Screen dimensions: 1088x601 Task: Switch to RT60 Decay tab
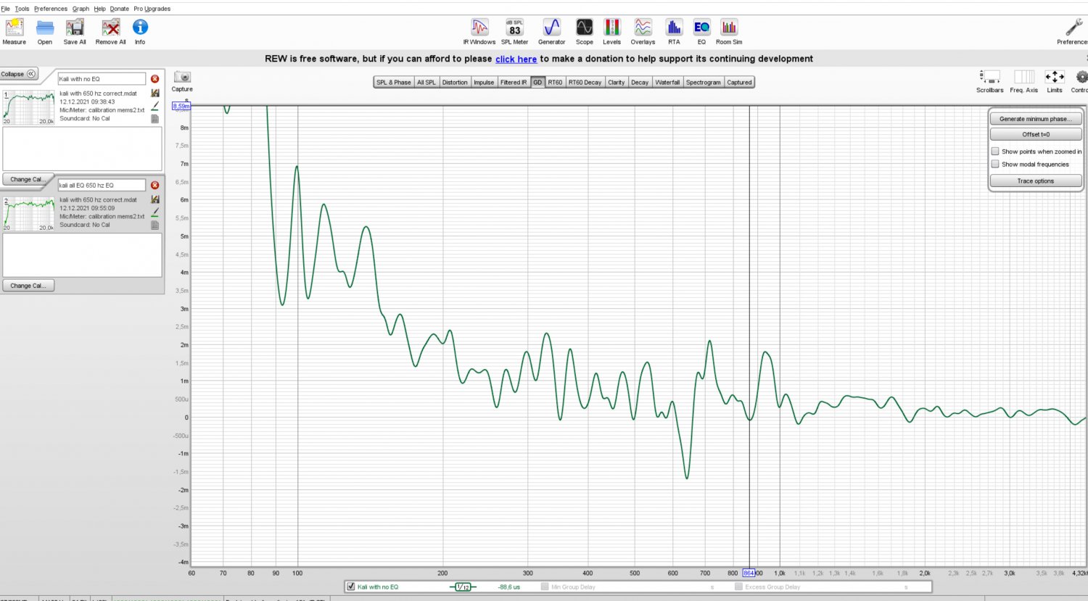585,82
